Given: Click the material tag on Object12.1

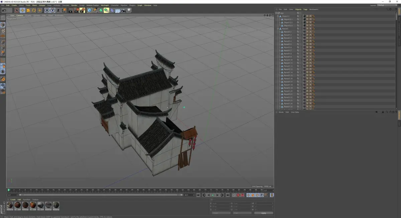Looking at the screenshot, I should pyautogui.click(x=304, y=19).
